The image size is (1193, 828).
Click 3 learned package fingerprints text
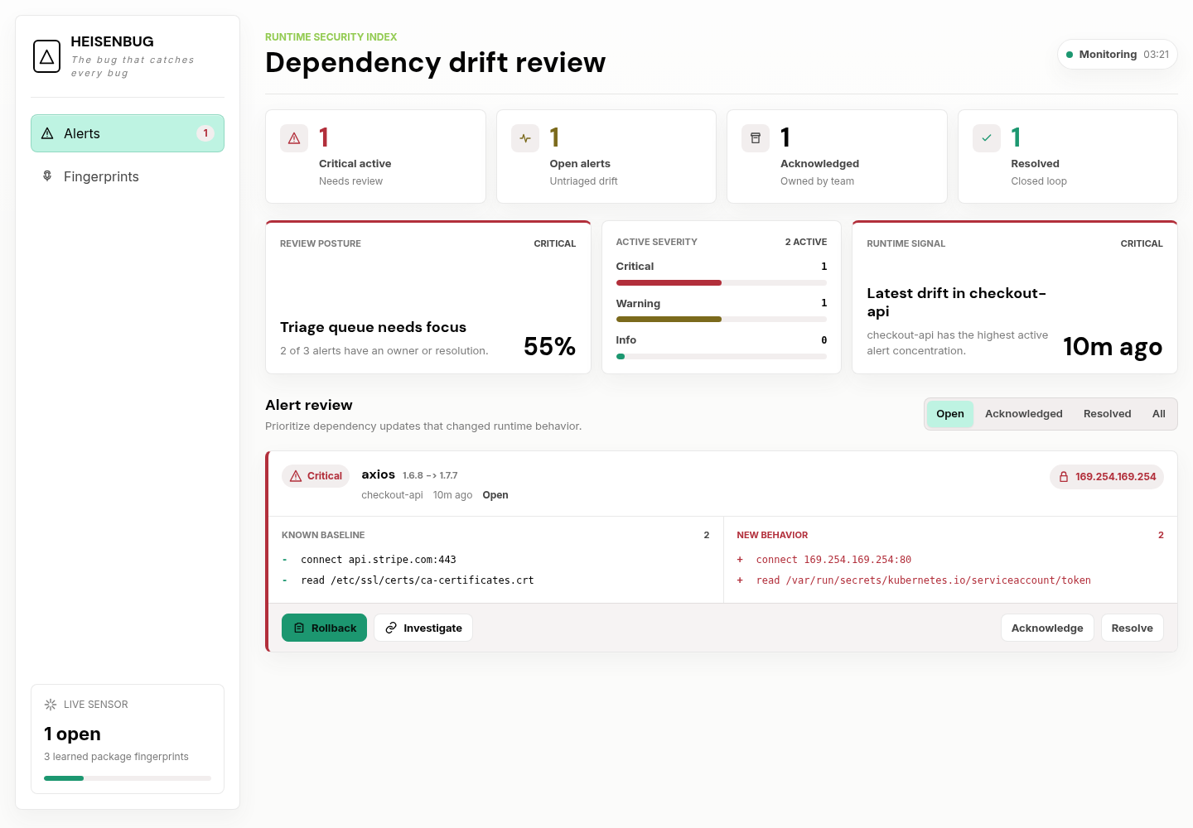[116, 757]
